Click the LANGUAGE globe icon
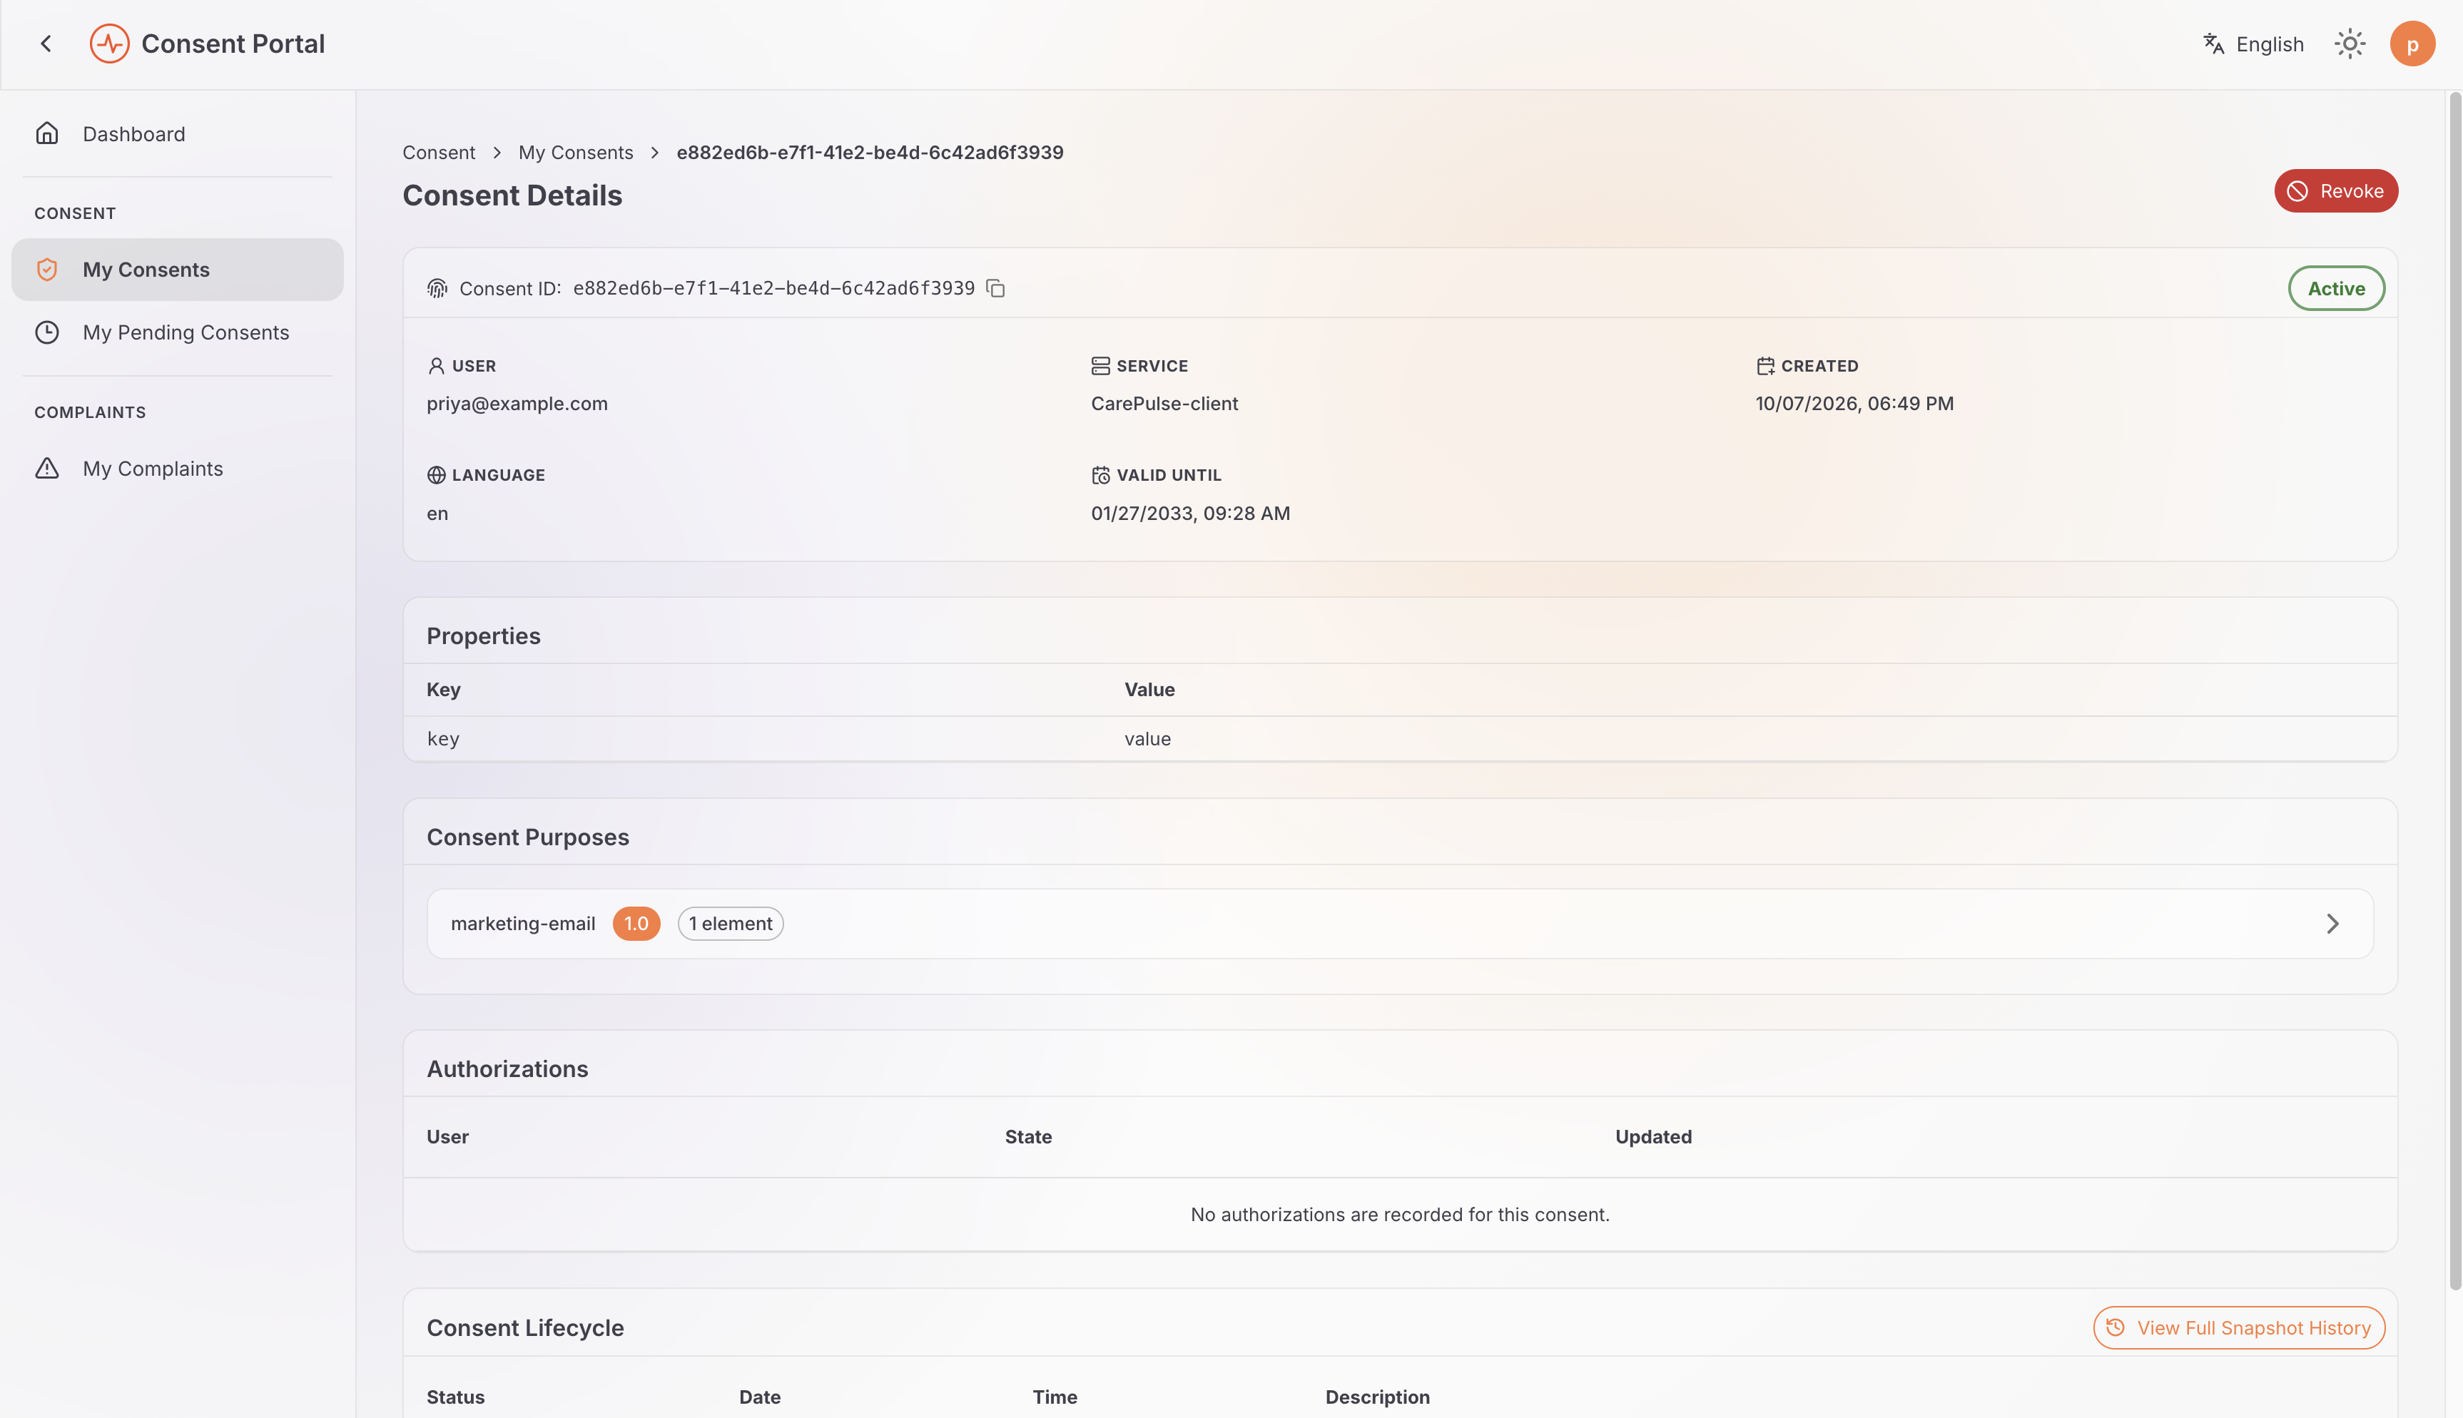 437,475
